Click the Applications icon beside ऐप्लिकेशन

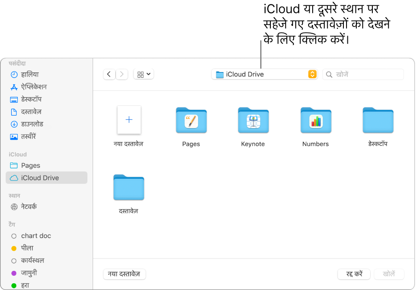14,87
